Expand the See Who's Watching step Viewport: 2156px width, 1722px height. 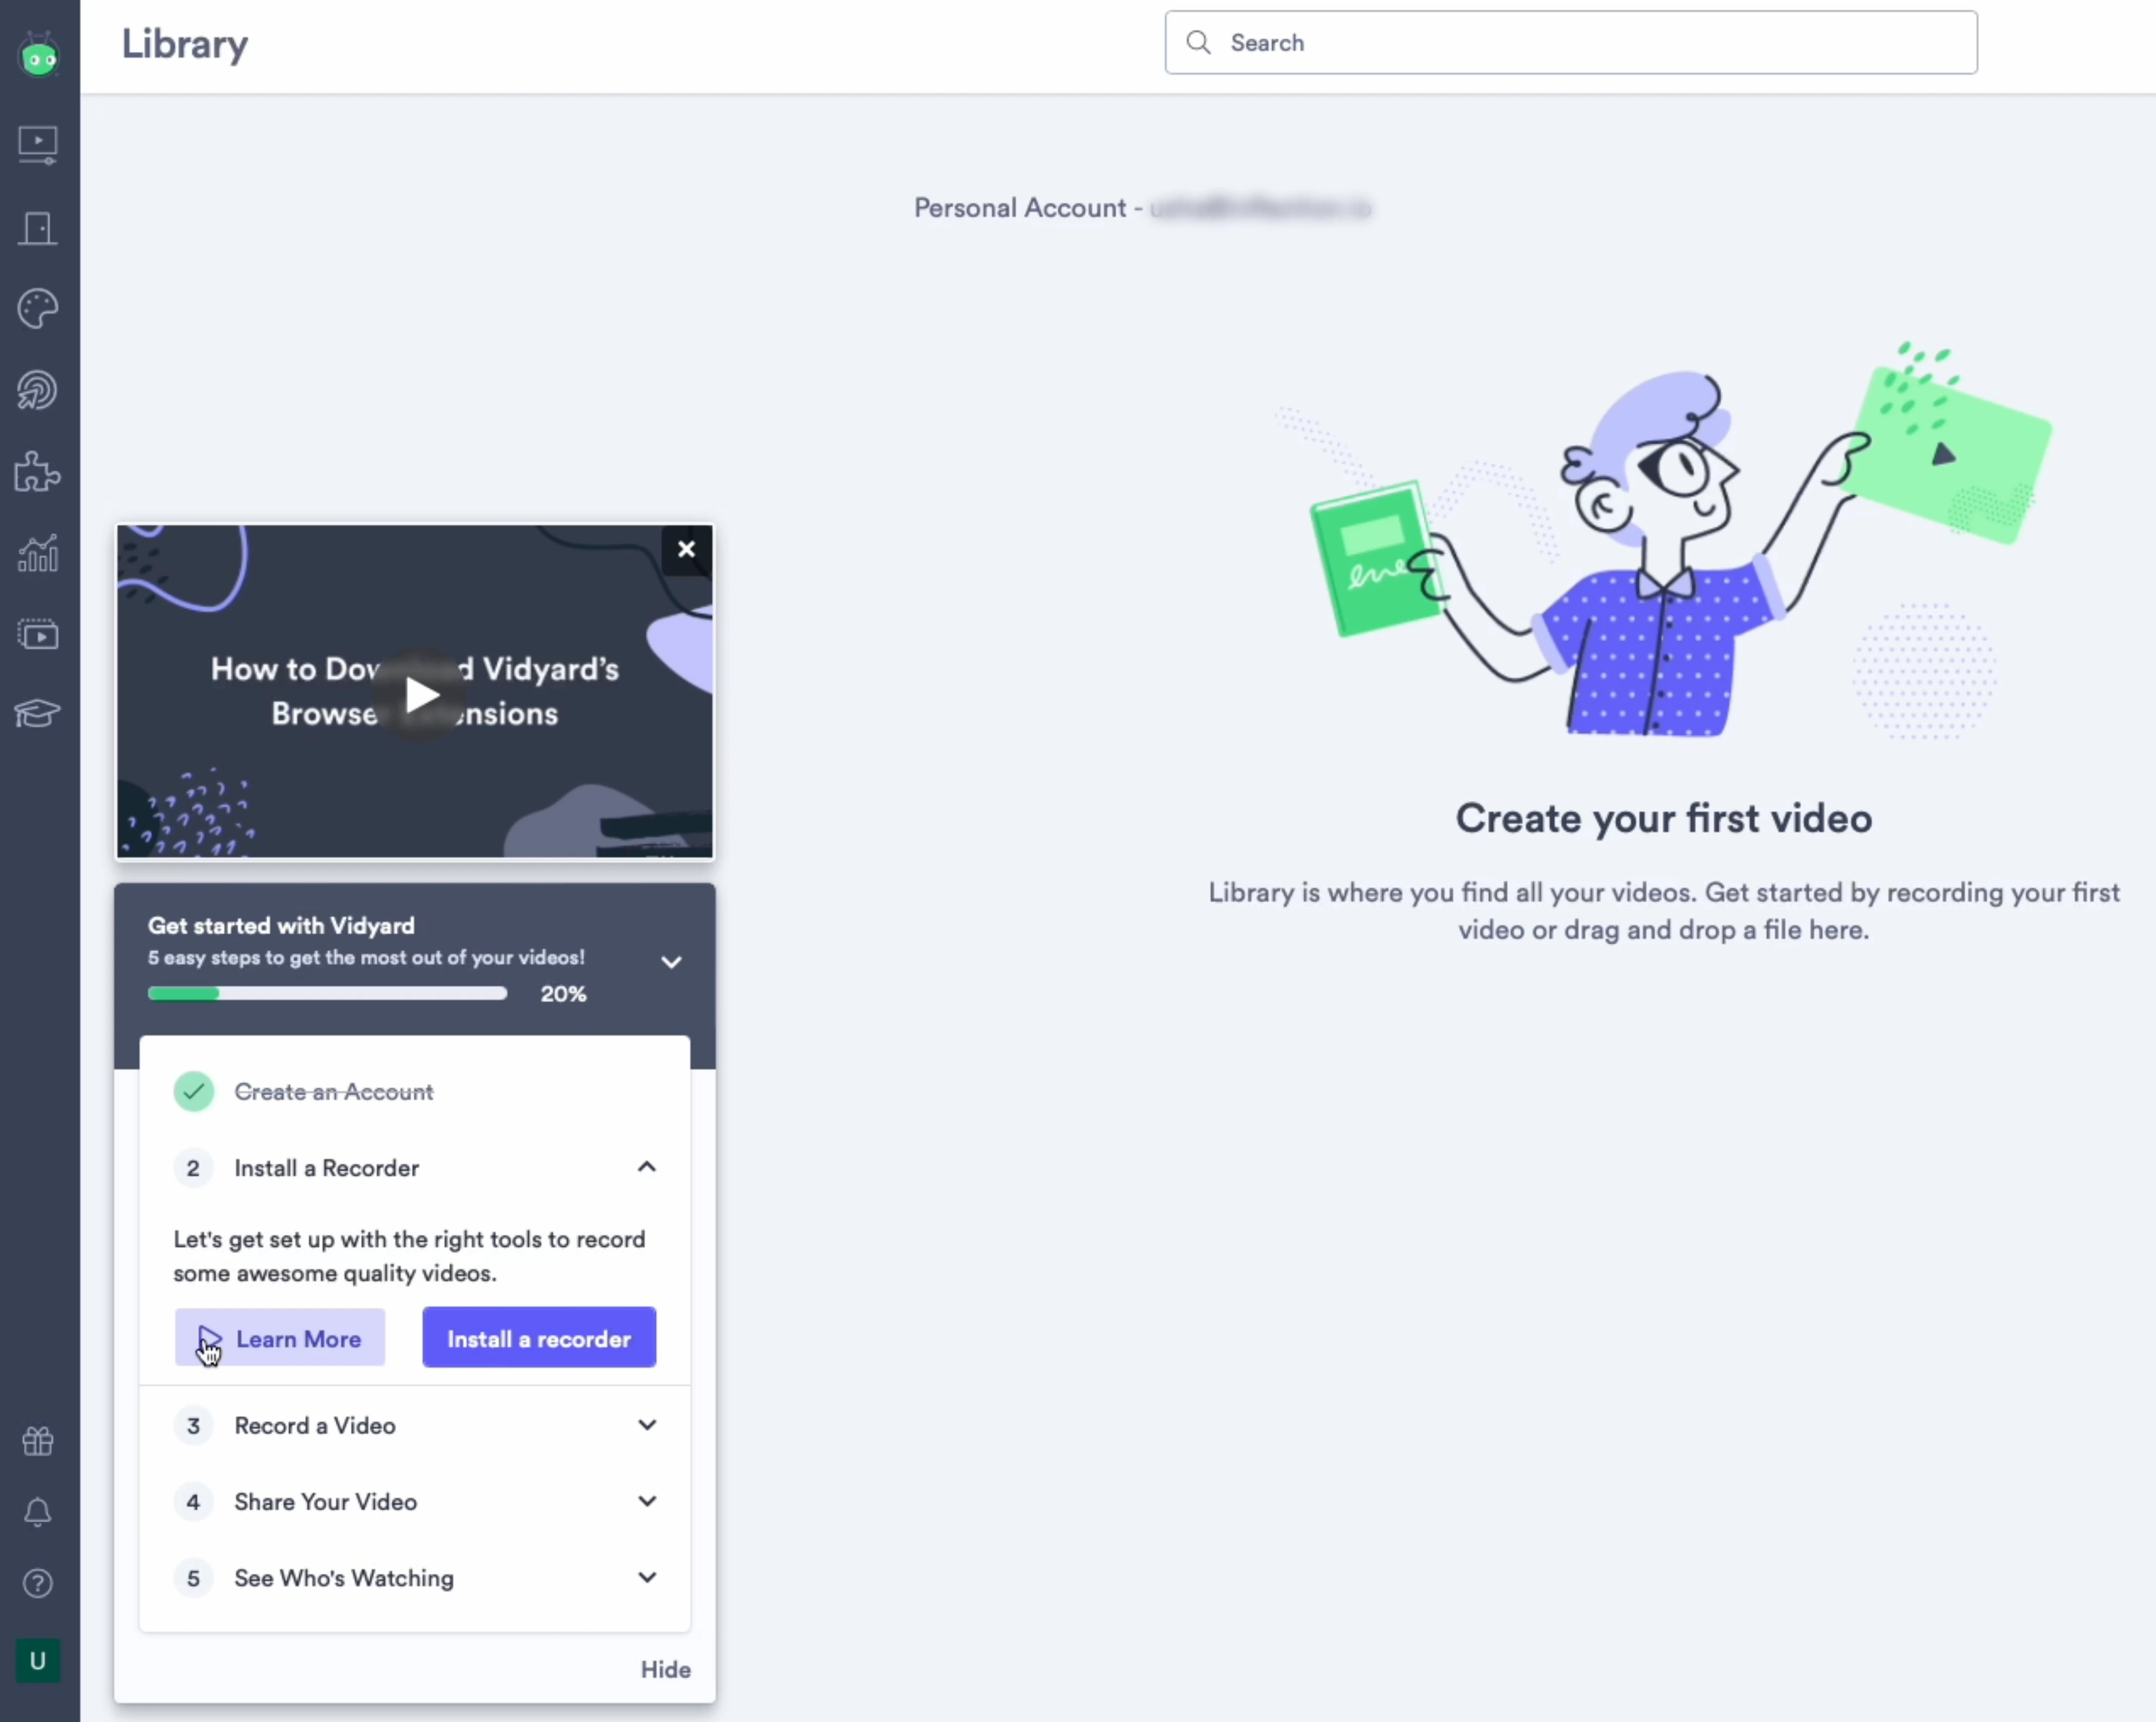point(647,1577)
